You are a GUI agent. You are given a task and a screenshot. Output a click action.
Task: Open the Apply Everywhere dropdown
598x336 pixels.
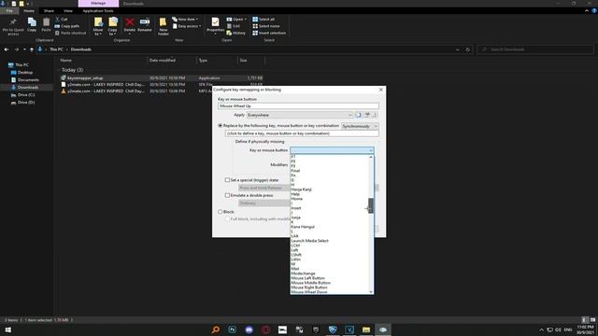(x=300, y=115)
